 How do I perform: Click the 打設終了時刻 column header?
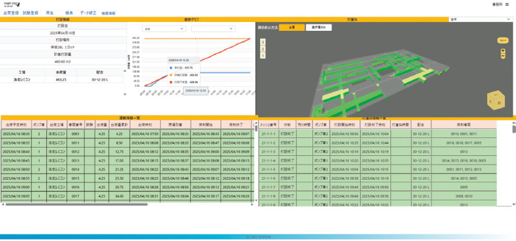pos(375,124)
